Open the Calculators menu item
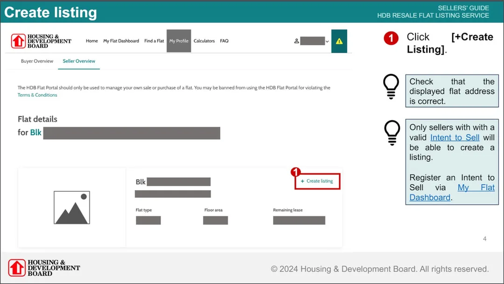Viewport: 504px width, 284px height. click(x=204, y=41)
